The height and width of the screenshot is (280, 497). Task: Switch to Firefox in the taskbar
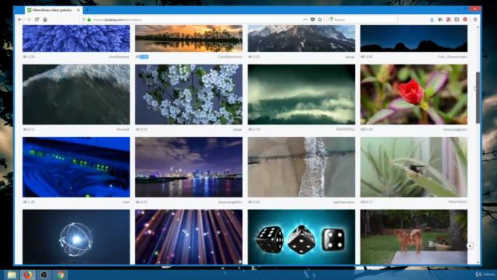(x=28, y=275)
